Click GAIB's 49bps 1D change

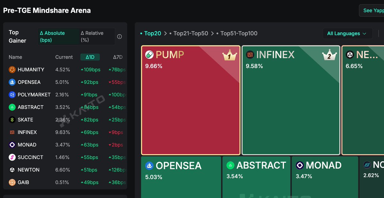click(x=89, y=182)
